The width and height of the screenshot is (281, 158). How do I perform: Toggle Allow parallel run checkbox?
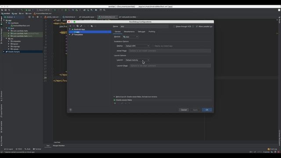click(x=197, y=26)
